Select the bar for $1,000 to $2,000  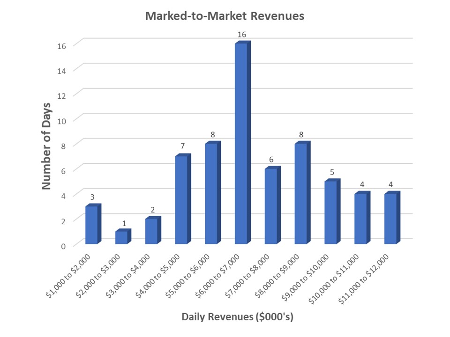[x=92, y=225]
